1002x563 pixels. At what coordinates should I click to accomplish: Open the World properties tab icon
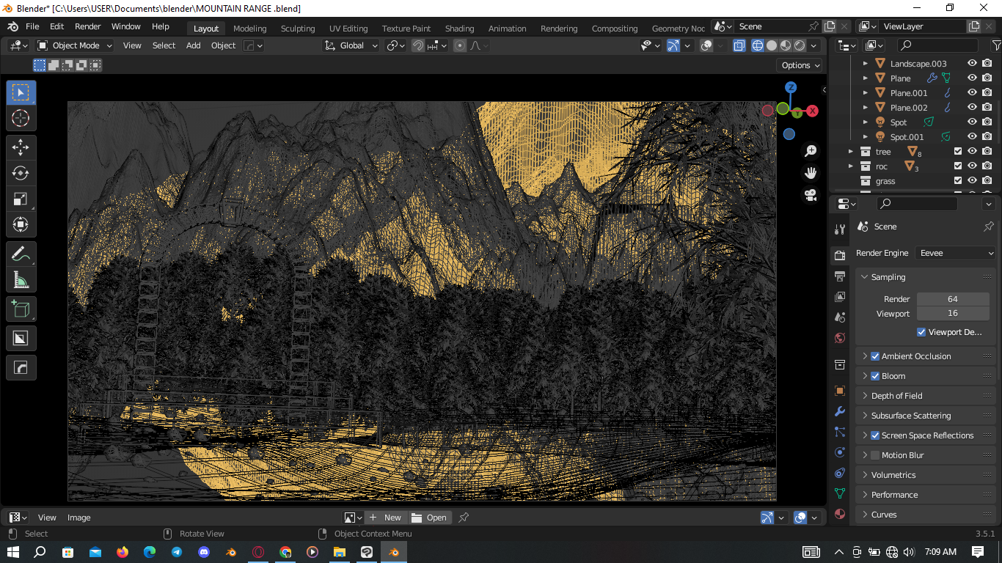click(x=840, y=338)
